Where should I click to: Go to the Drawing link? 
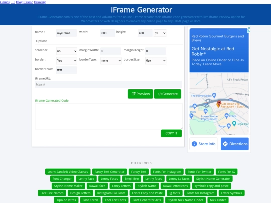click(40, 2)
